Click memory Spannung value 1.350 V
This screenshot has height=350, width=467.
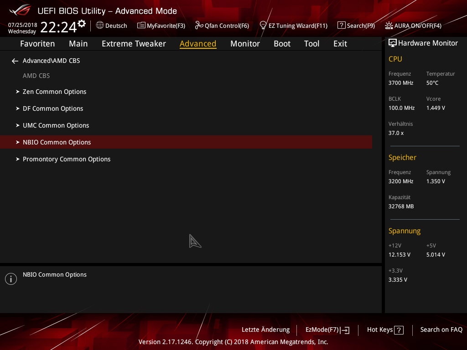436,181
